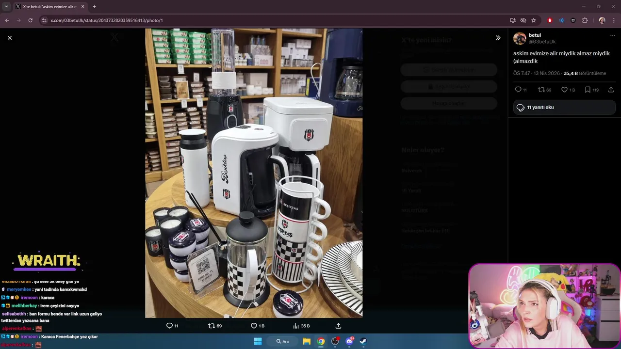Image resolution: width=621 pixels, height=349 pixels.
Task: Click the '35,4 B Görüntüleme' view count
Action: 585,74
